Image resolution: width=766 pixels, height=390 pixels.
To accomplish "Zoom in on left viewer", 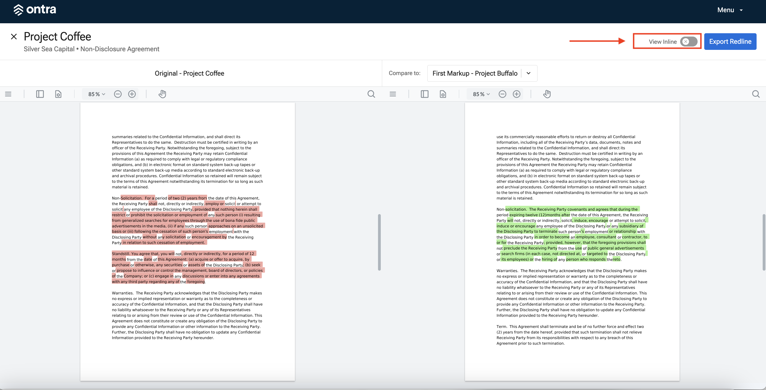I will (x=132, y=94).
